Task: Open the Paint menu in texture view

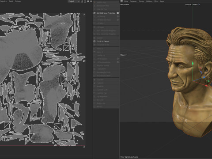Action: [x=11, y=1]
